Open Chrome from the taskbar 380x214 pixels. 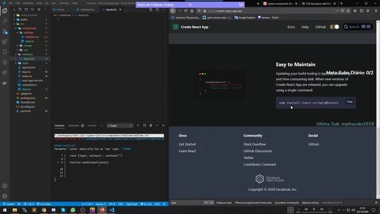pyautogui.click(x=44, y=210)
